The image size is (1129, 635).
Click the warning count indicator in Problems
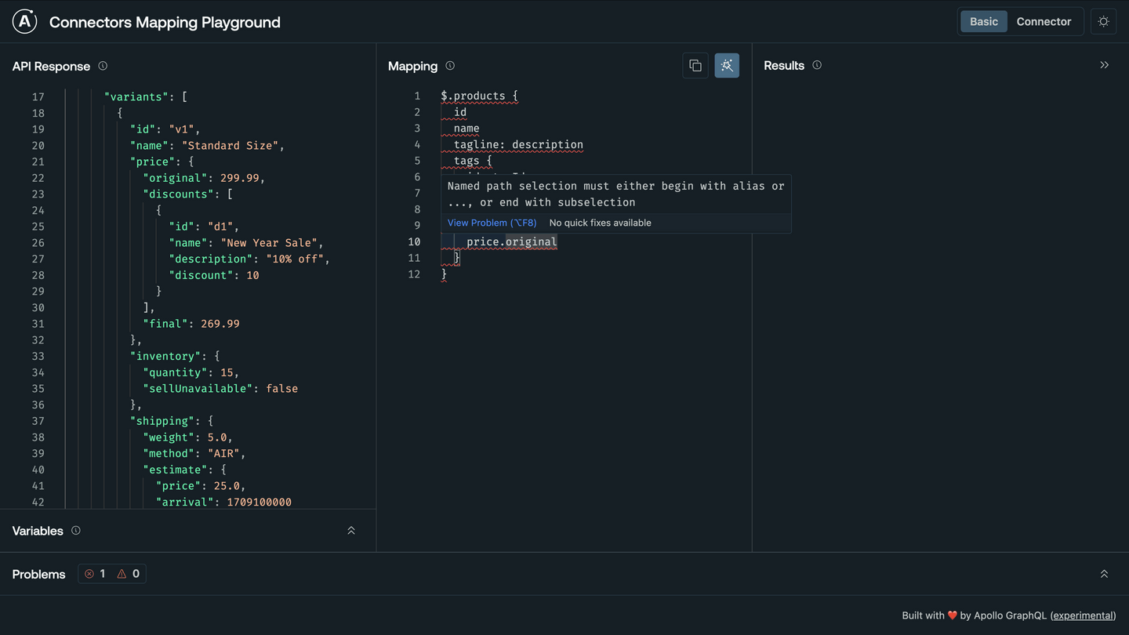[x=129, y=574]
